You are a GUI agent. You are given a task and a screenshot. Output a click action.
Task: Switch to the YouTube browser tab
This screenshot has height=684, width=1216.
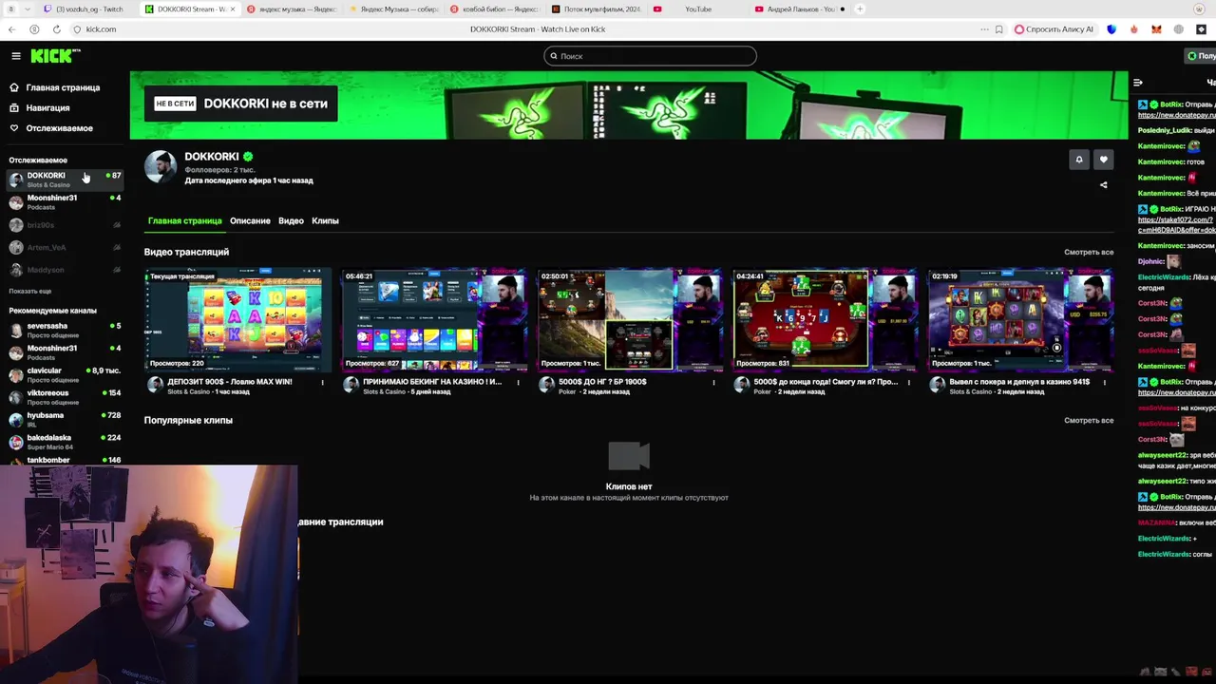pyautogui.click(x=698, y=9)
